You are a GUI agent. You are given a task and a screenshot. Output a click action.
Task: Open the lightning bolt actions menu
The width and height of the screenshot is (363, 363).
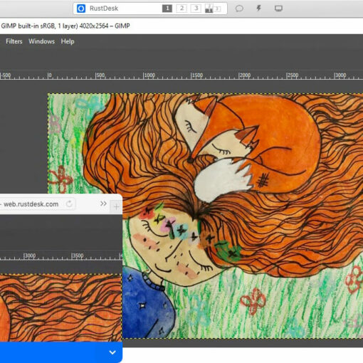258,9
